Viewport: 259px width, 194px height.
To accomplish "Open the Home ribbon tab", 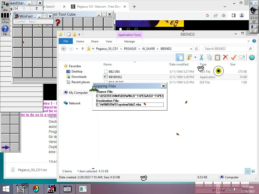I will [x=80, y=41].
